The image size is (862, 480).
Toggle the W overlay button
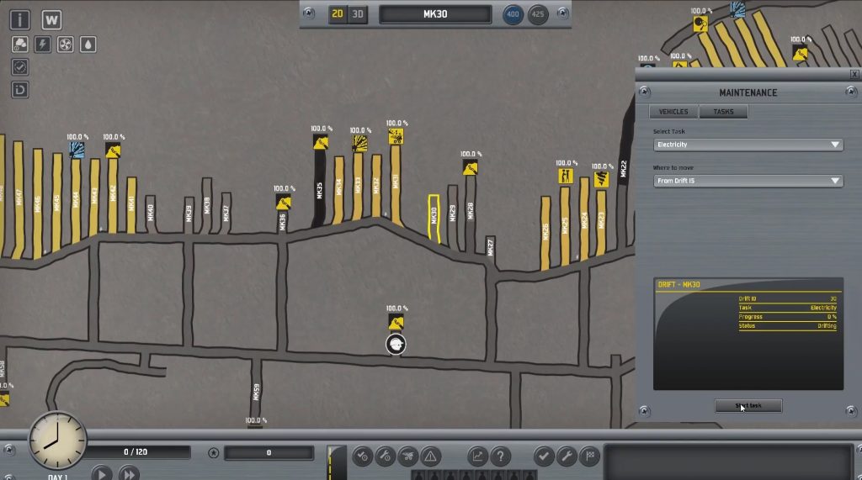(51, 20)
